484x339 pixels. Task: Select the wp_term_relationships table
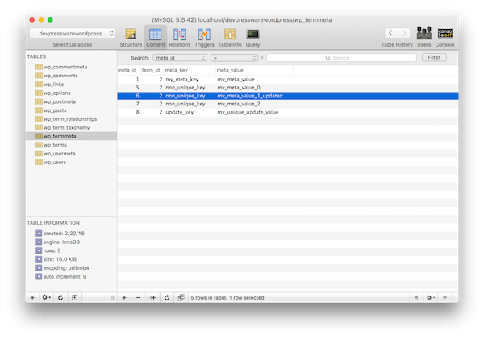71,118
